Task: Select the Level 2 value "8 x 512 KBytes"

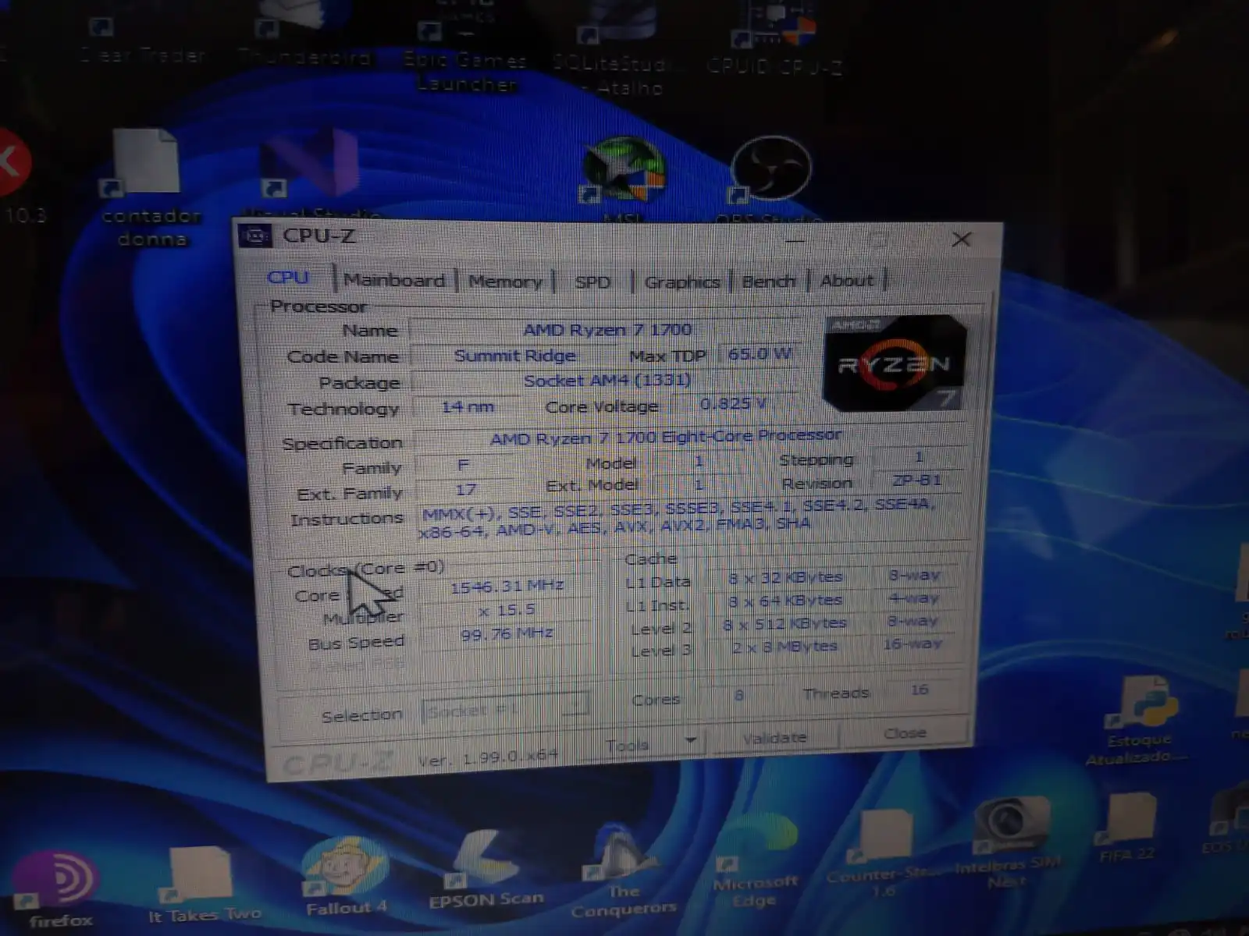Action: click(x=785, y=623)
